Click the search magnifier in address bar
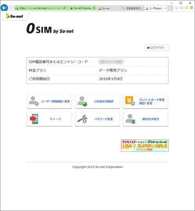The image size is (195, 211). [64, 8]
